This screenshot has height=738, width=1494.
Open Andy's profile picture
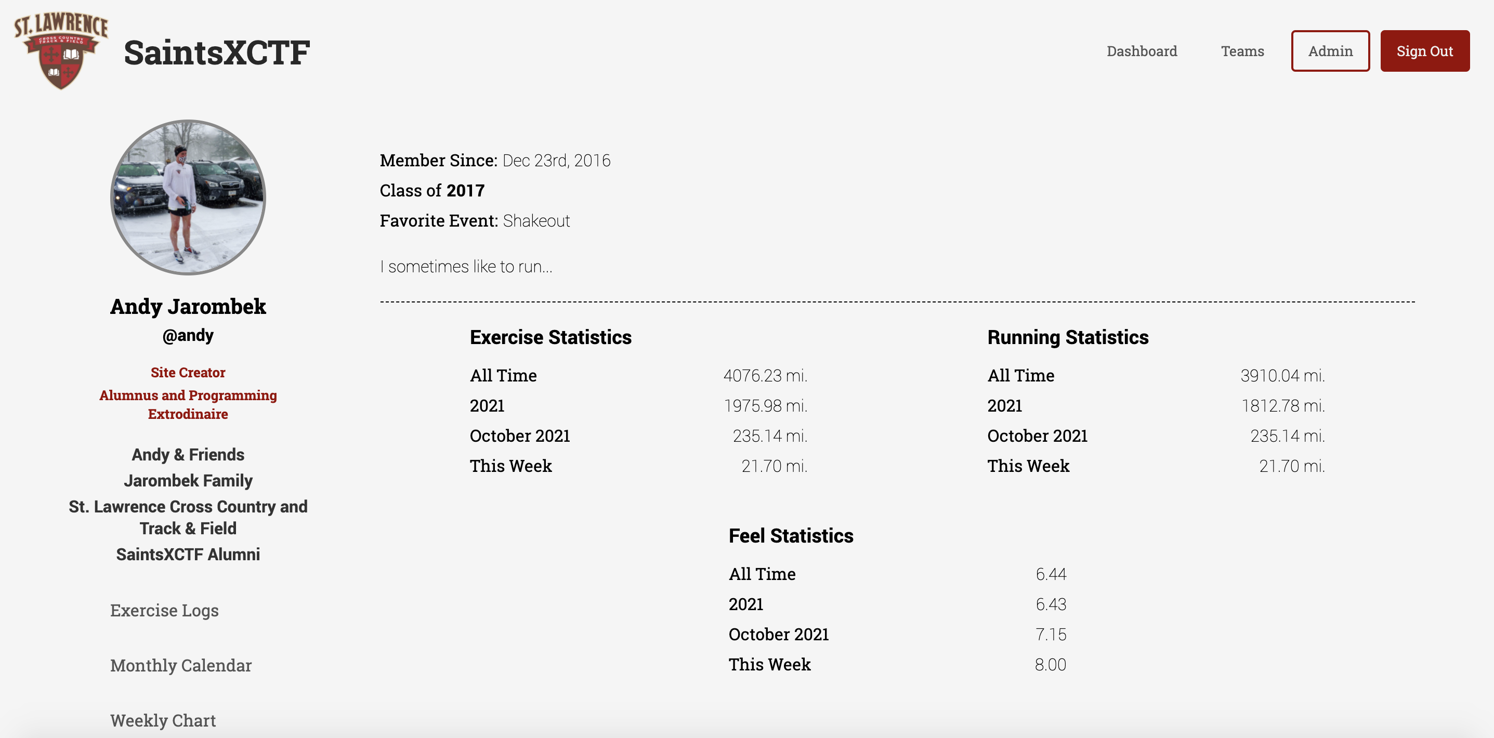click(x=188, y=197)
